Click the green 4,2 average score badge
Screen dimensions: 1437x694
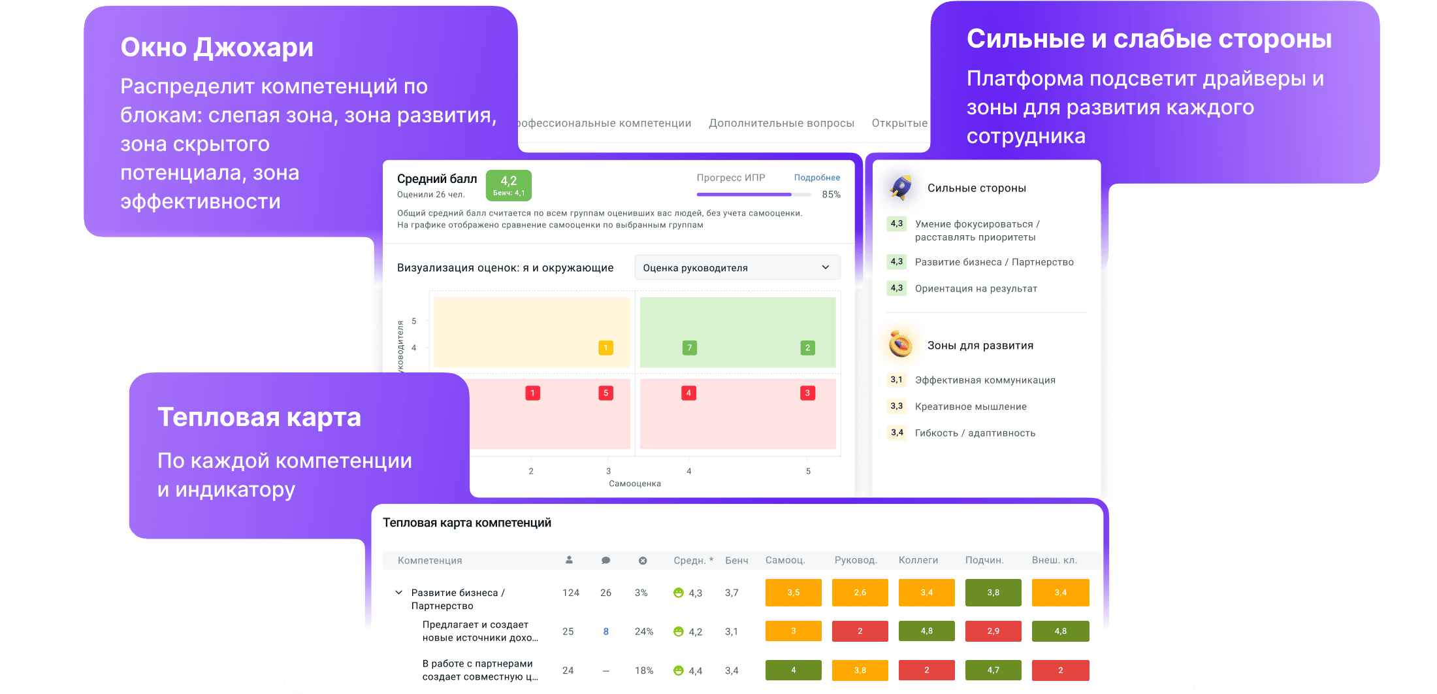(509, 186)
